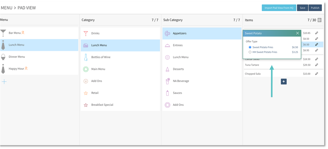Click the cocktail glass icon for Drinks

tap(86, 33)
